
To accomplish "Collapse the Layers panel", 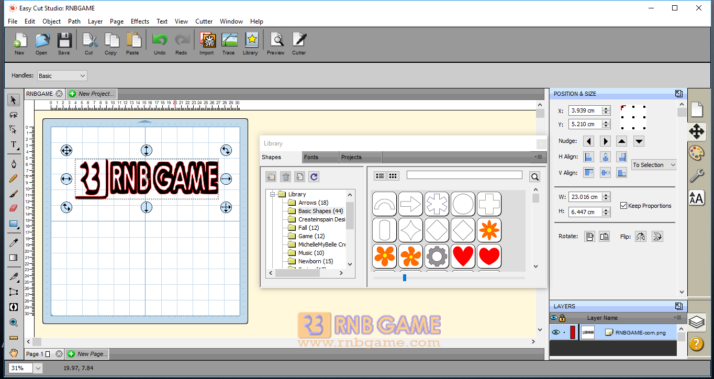I will point(678,306).
